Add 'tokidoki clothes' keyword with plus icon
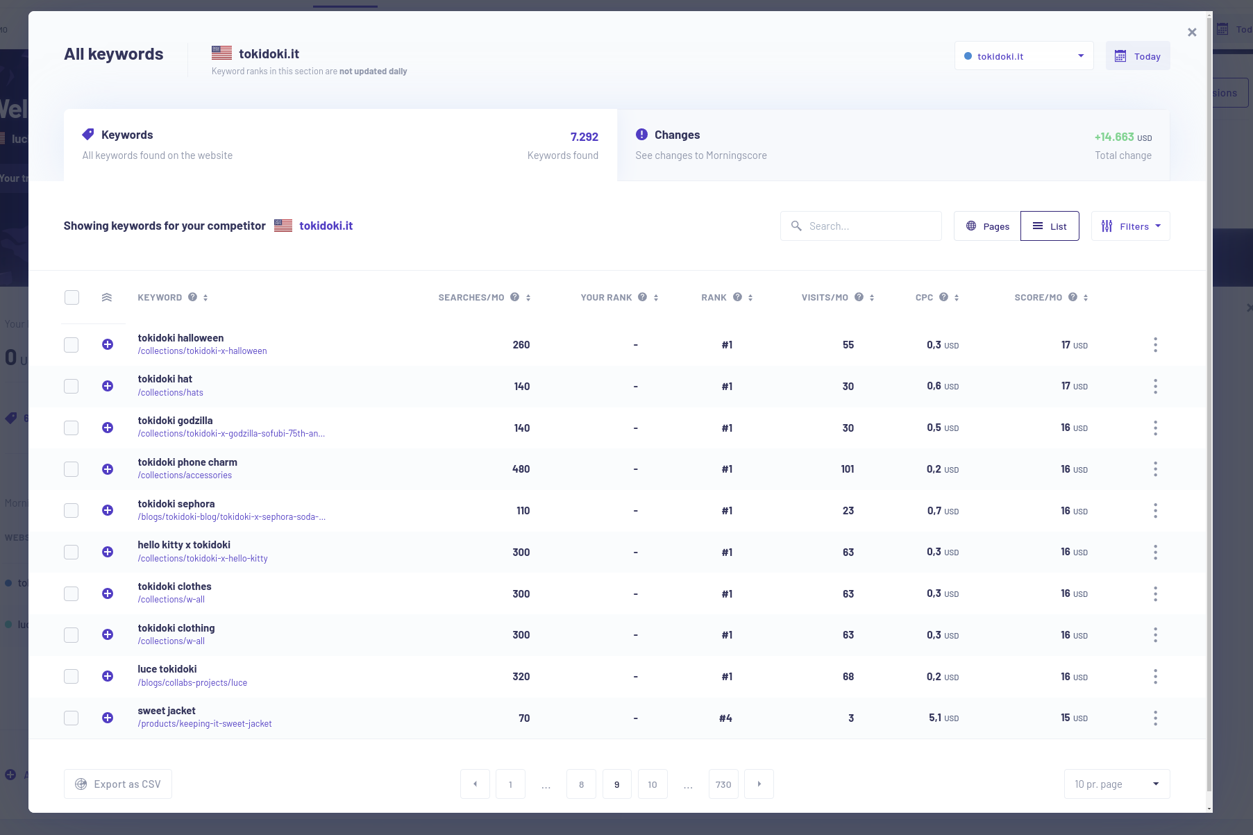This screenshot has height=835, width=1253. coord(108,593)
